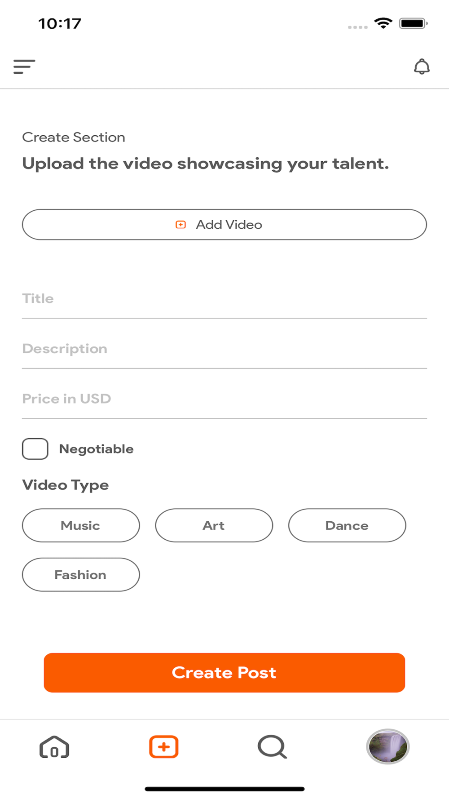Open profile via the waterfall avatar
This screenshot has width=449, height=799.
click(x=388, y=746)
